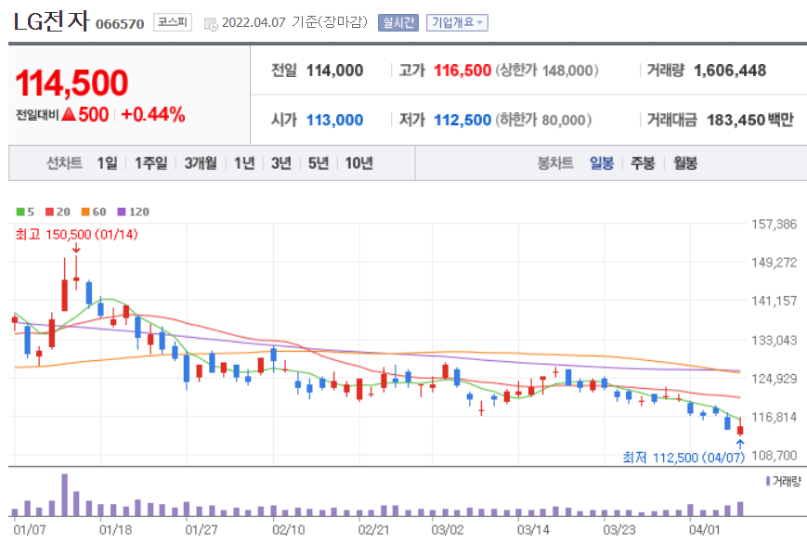Image resolution: width=807 pixels, height=543 pixels.
Task: Click the red 20-day moving average legend swatch
Action: [x=50, y=212]
